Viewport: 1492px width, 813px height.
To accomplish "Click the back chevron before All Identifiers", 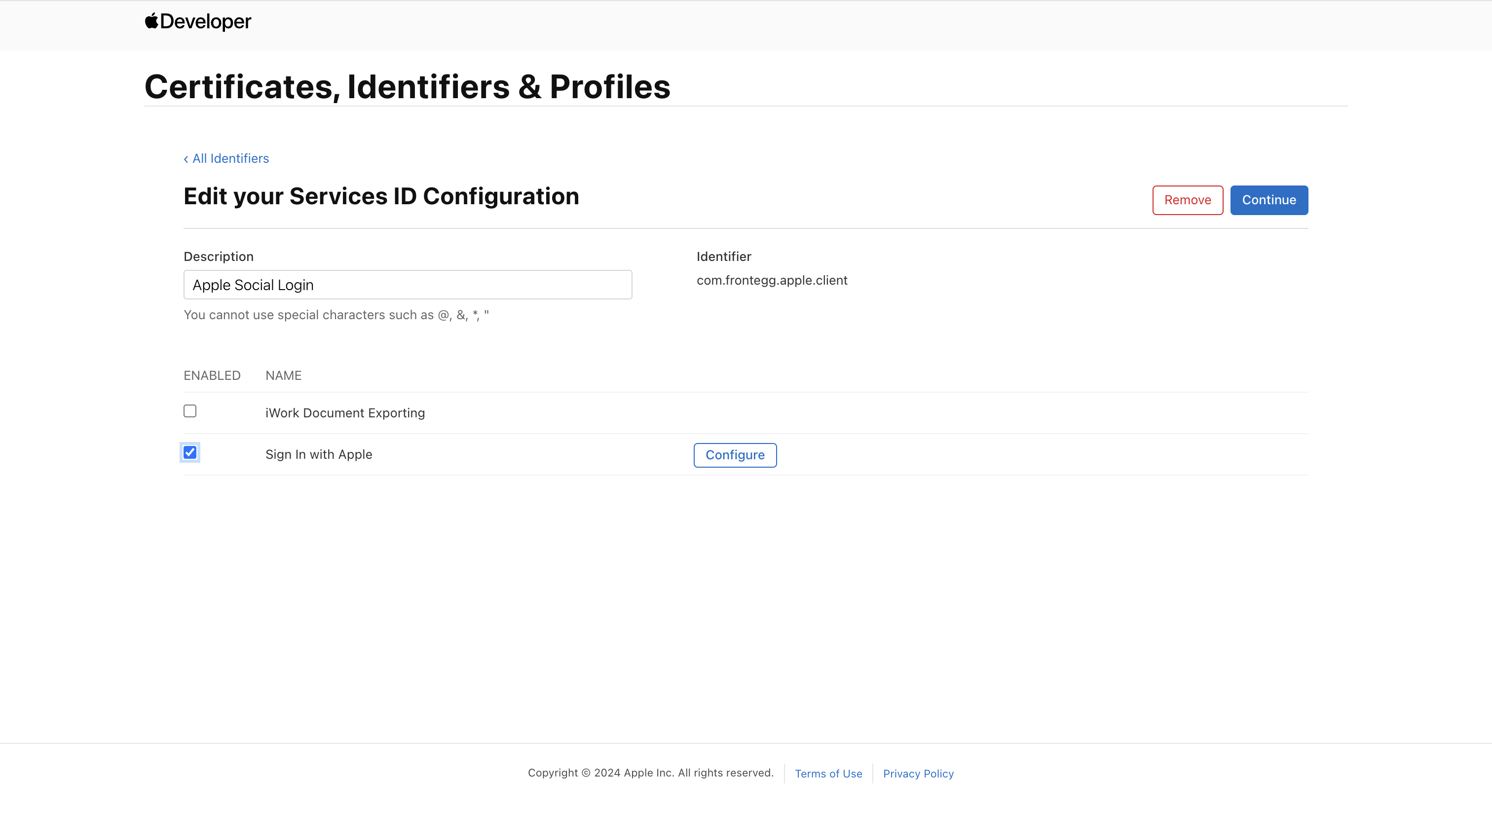I will coord(186,159).
